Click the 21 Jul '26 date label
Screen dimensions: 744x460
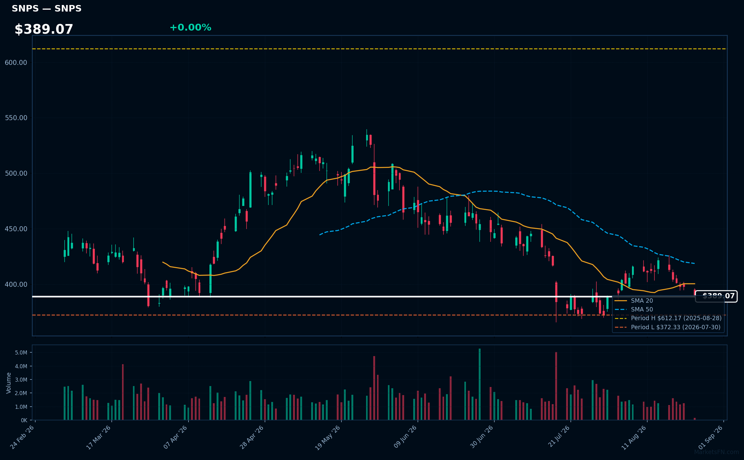tap(559, 436)
